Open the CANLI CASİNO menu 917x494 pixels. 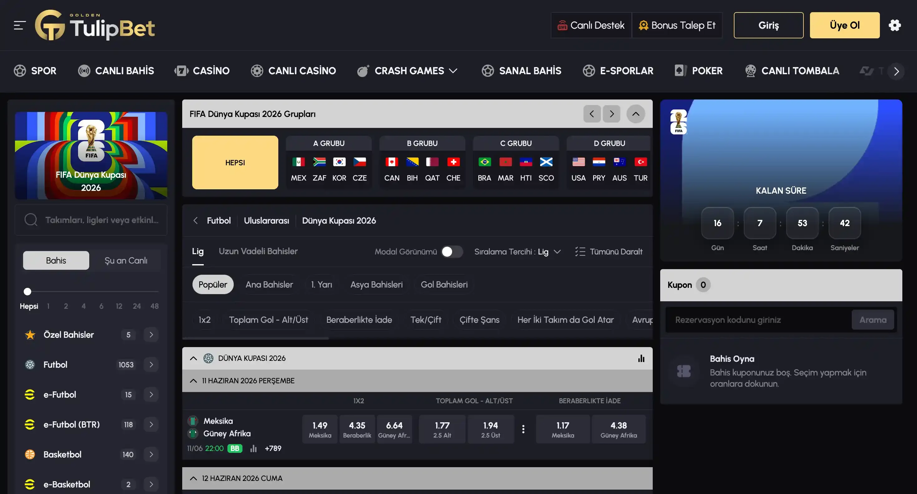[293, 71]
